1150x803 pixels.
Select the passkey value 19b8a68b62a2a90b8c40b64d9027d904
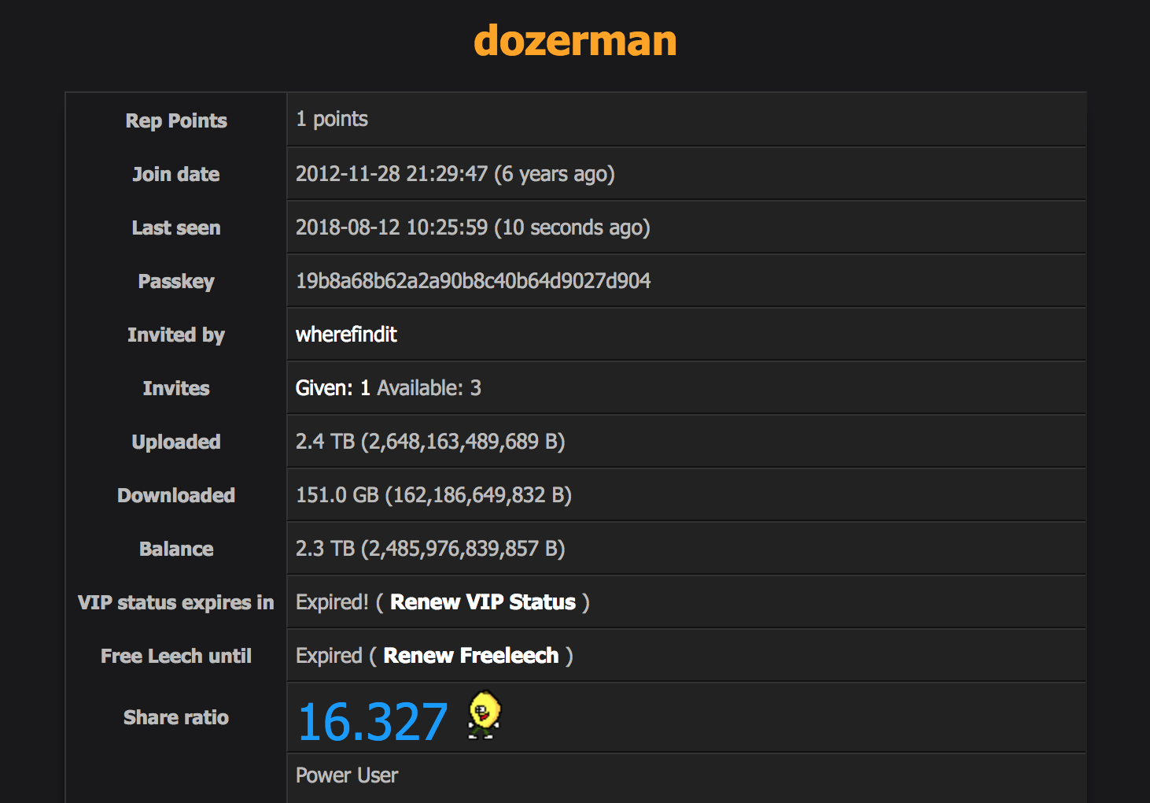click(x=473, y=281)
